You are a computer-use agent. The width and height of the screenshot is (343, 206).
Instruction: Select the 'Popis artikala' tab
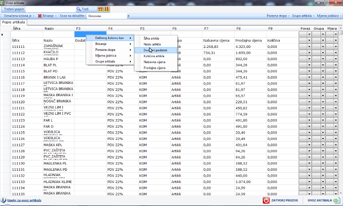[13, 22]
